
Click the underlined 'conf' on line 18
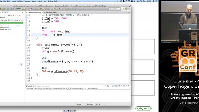pos(59,35)
